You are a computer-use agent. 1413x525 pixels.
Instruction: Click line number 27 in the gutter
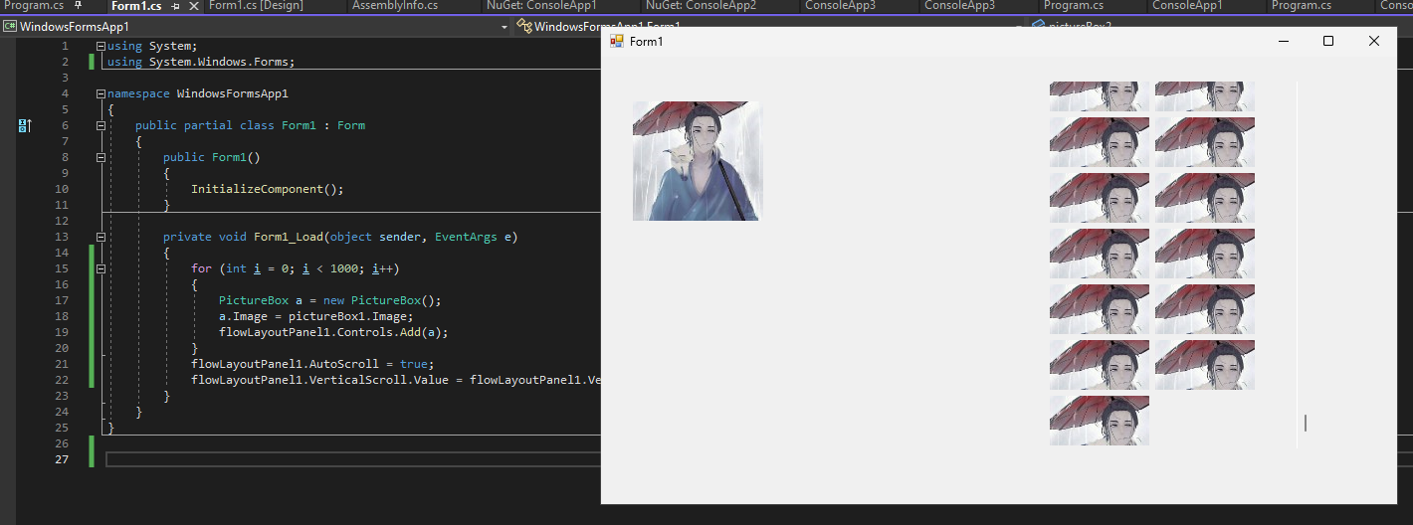click(x=63, y=459)
